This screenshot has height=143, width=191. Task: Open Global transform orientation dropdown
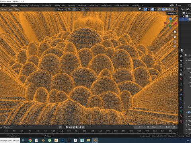point(60,9)
